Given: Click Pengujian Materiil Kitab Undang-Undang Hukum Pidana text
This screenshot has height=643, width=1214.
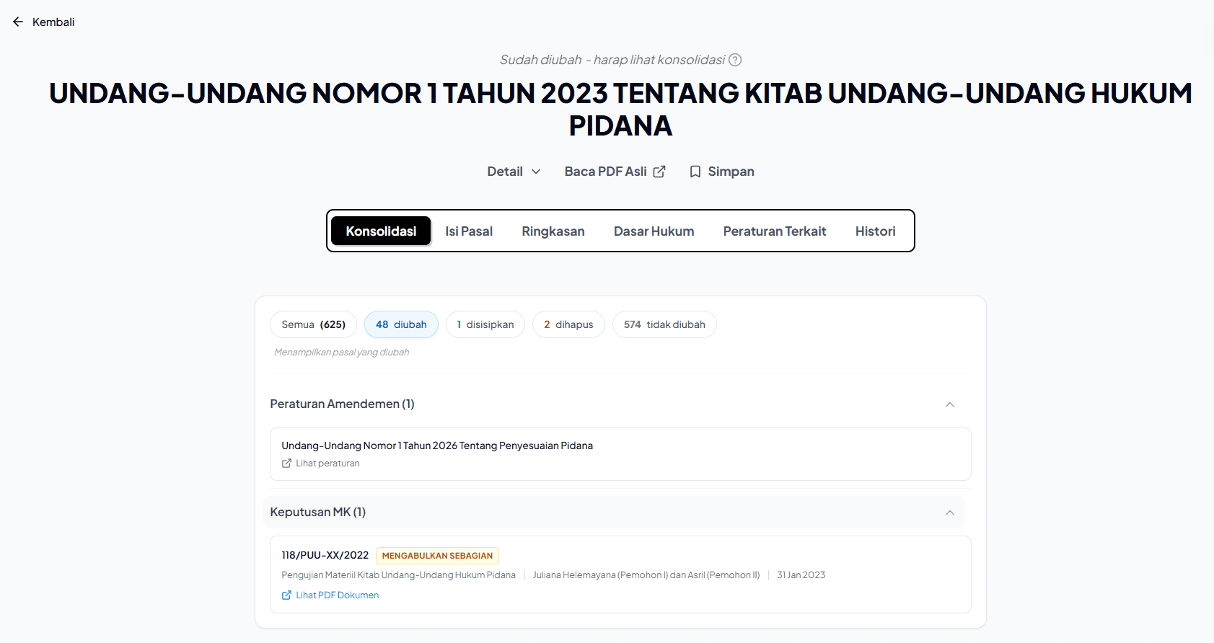Looking at the screenshot, I should (x=399, y=575).
